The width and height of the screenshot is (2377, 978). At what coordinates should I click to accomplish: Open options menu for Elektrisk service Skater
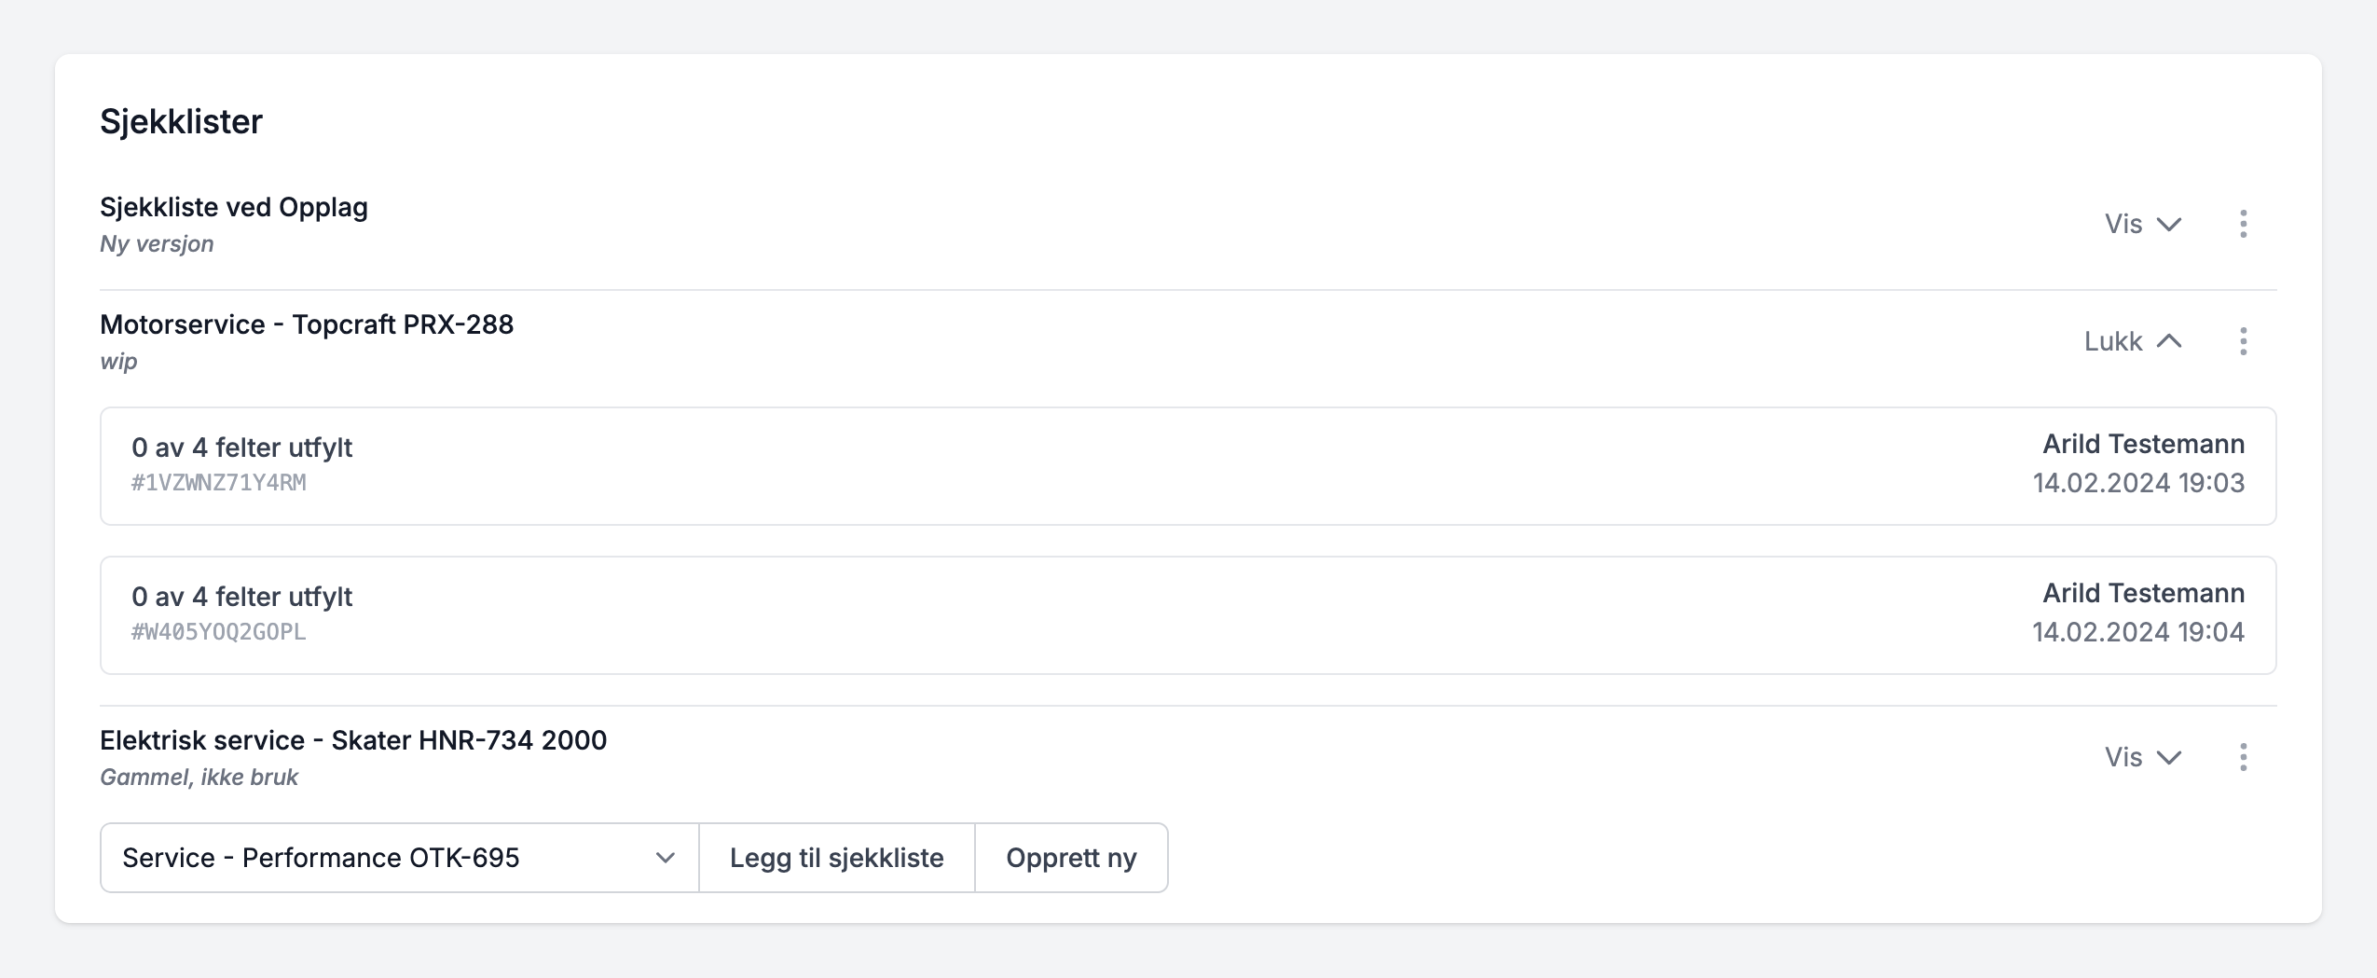pyautogui.click(x=2243, y=757)
